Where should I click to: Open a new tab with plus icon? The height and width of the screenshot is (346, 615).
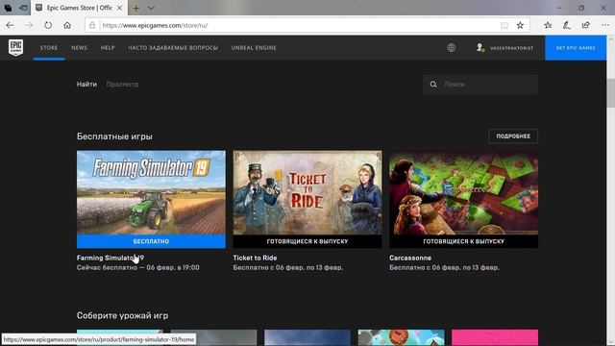tap(136, 8)
